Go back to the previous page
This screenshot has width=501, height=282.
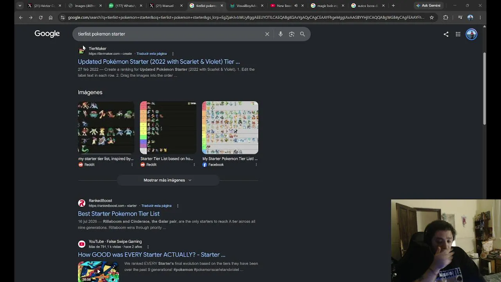(21, 17)
